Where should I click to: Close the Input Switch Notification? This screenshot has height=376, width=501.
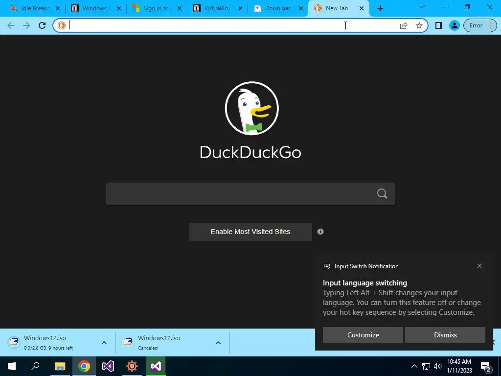click(x=479, y=266)
